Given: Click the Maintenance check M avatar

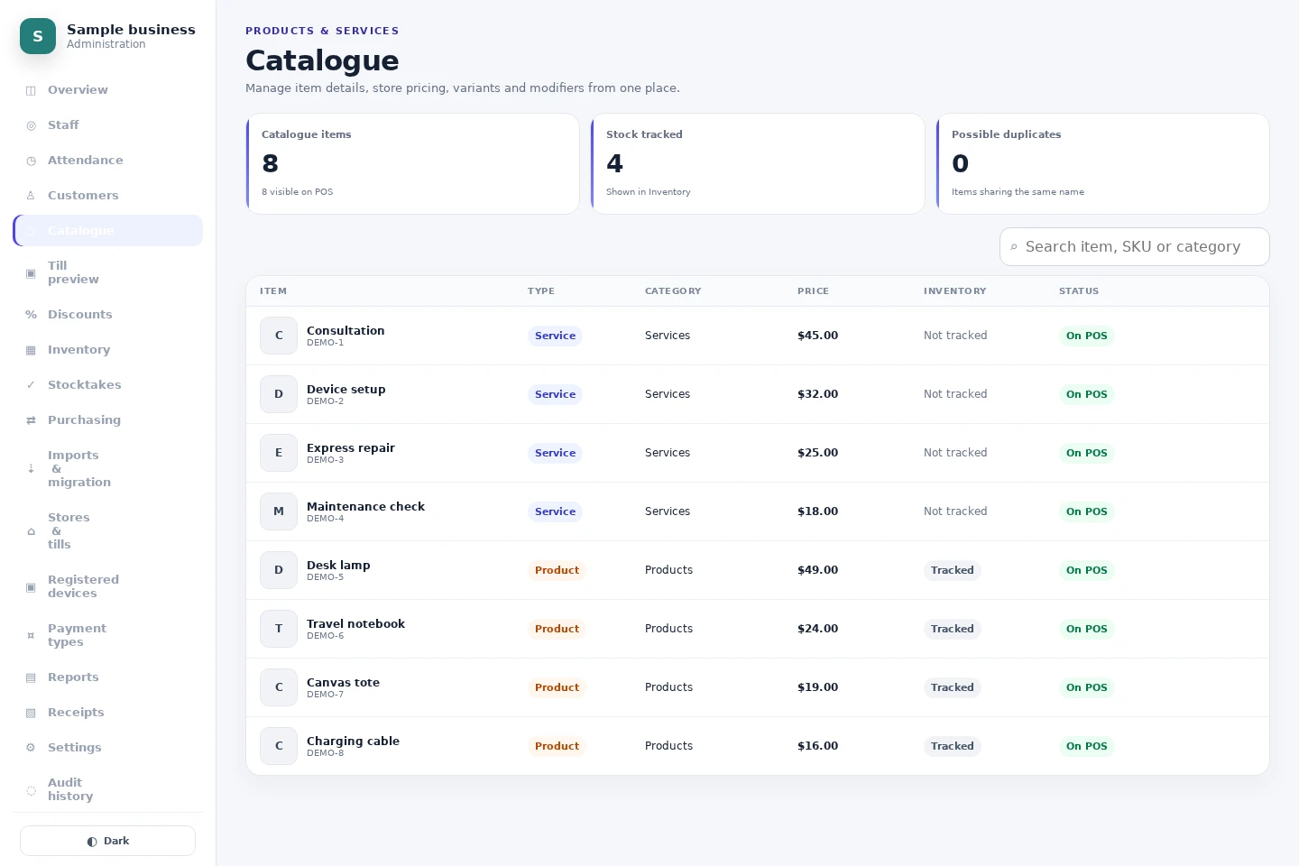Looking at the screenshot, I should pyautogui.click(x=279, y=511).
